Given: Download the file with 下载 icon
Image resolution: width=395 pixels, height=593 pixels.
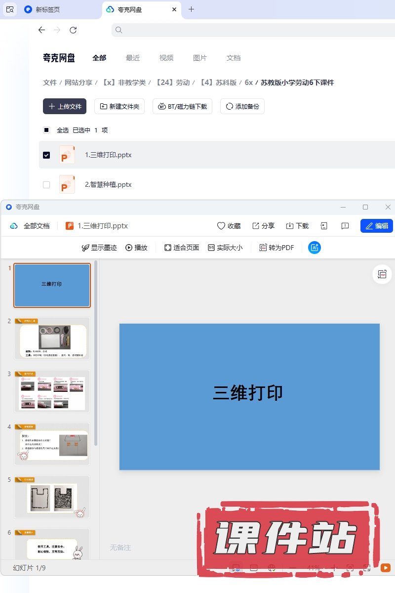Looking at the screenshot, I should [x=290, y=226].
